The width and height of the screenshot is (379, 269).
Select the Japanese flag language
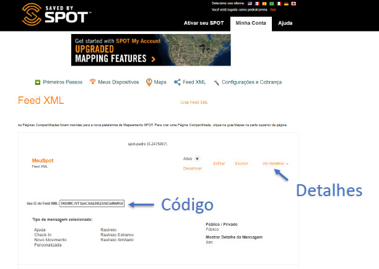pyautogui.click(x=294, y=4)
